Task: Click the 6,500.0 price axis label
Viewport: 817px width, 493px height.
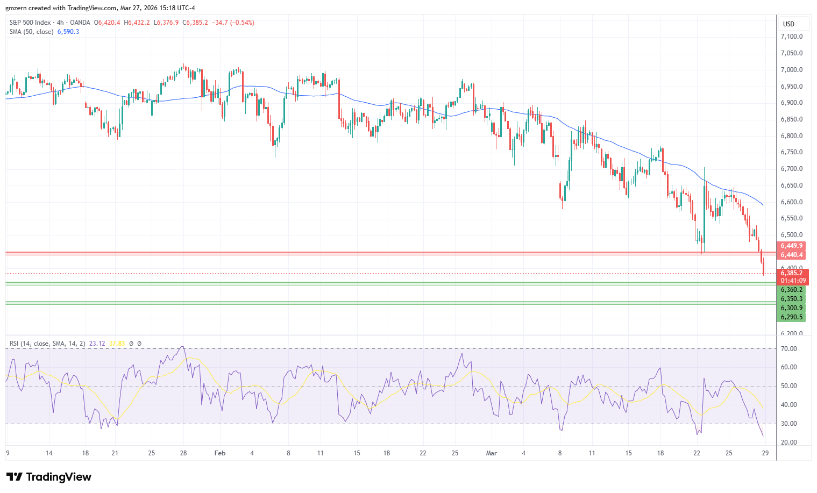Action: pos(792,235)
